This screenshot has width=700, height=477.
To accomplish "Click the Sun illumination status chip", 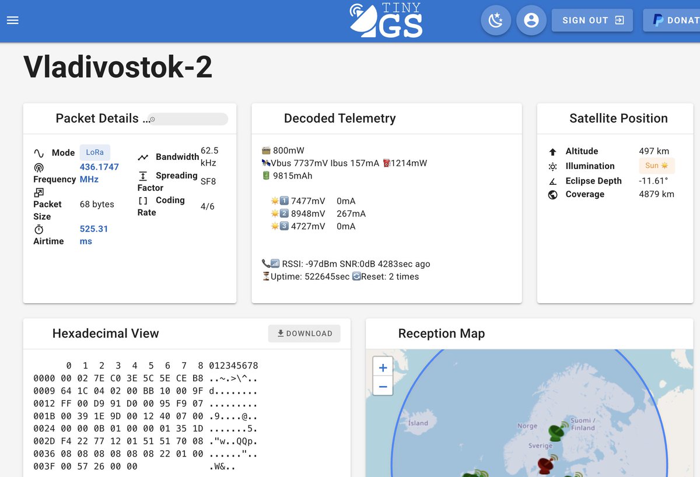I will click(657, 166).
